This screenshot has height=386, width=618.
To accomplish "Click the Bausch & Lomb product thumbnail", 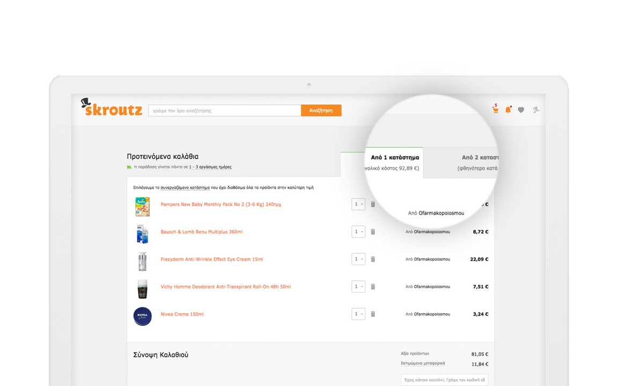I will [142, 234].
